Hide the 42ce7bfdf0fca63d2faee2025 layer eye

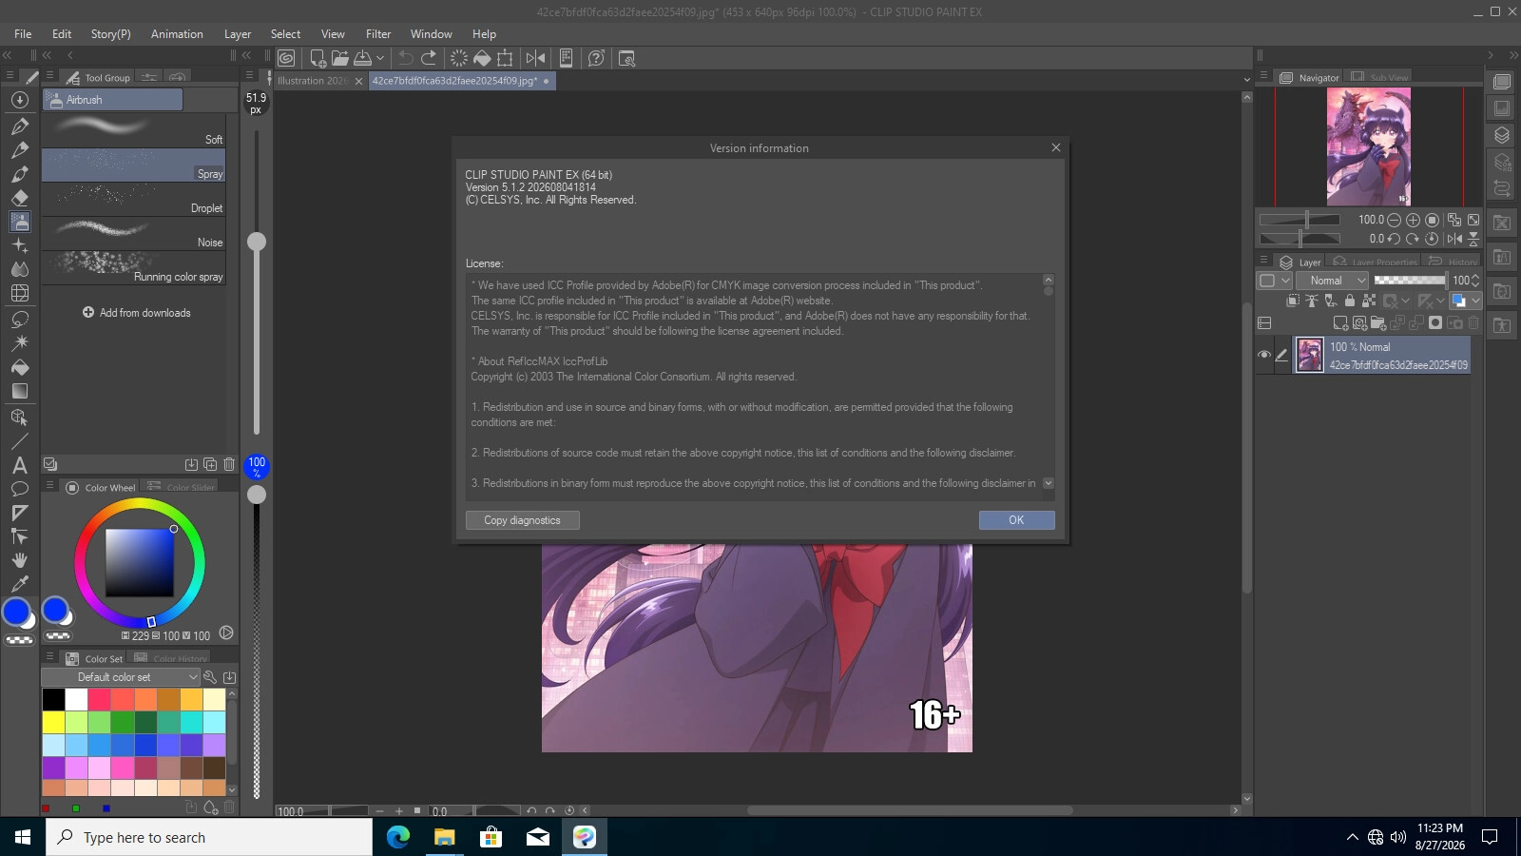point(1263,355)
